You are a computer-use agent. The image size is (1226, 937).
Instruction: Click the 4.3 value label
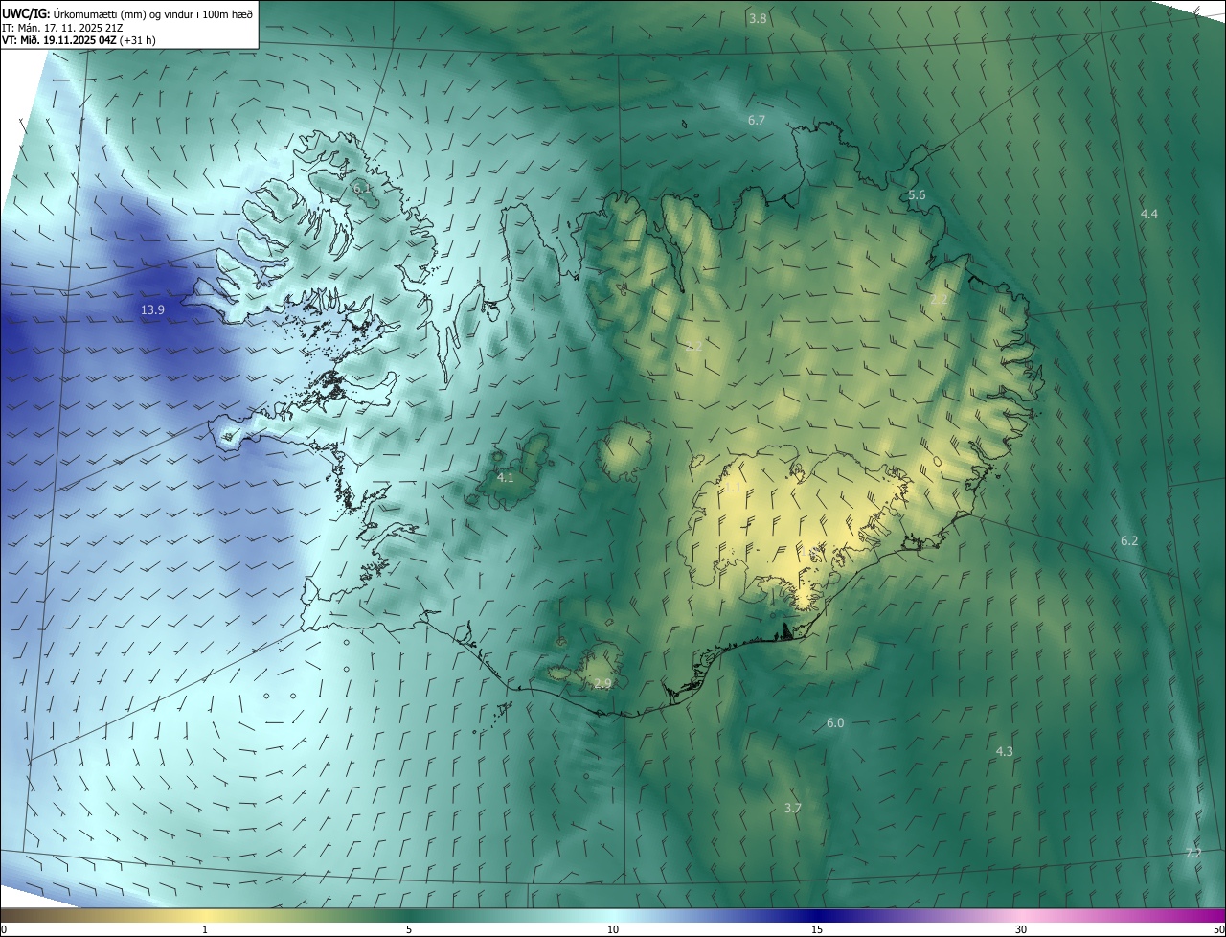tap(1005, 751)
